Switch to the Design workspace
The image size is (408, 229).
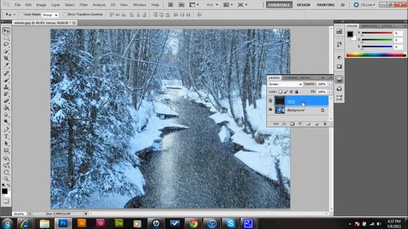(x=303, y=4)
